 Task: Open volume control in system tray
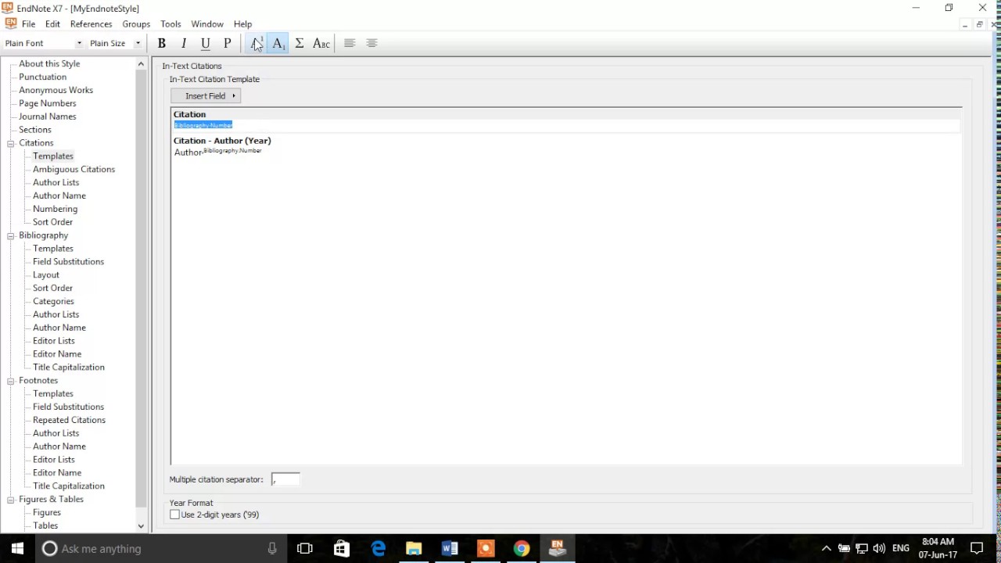tap(880, 548)
